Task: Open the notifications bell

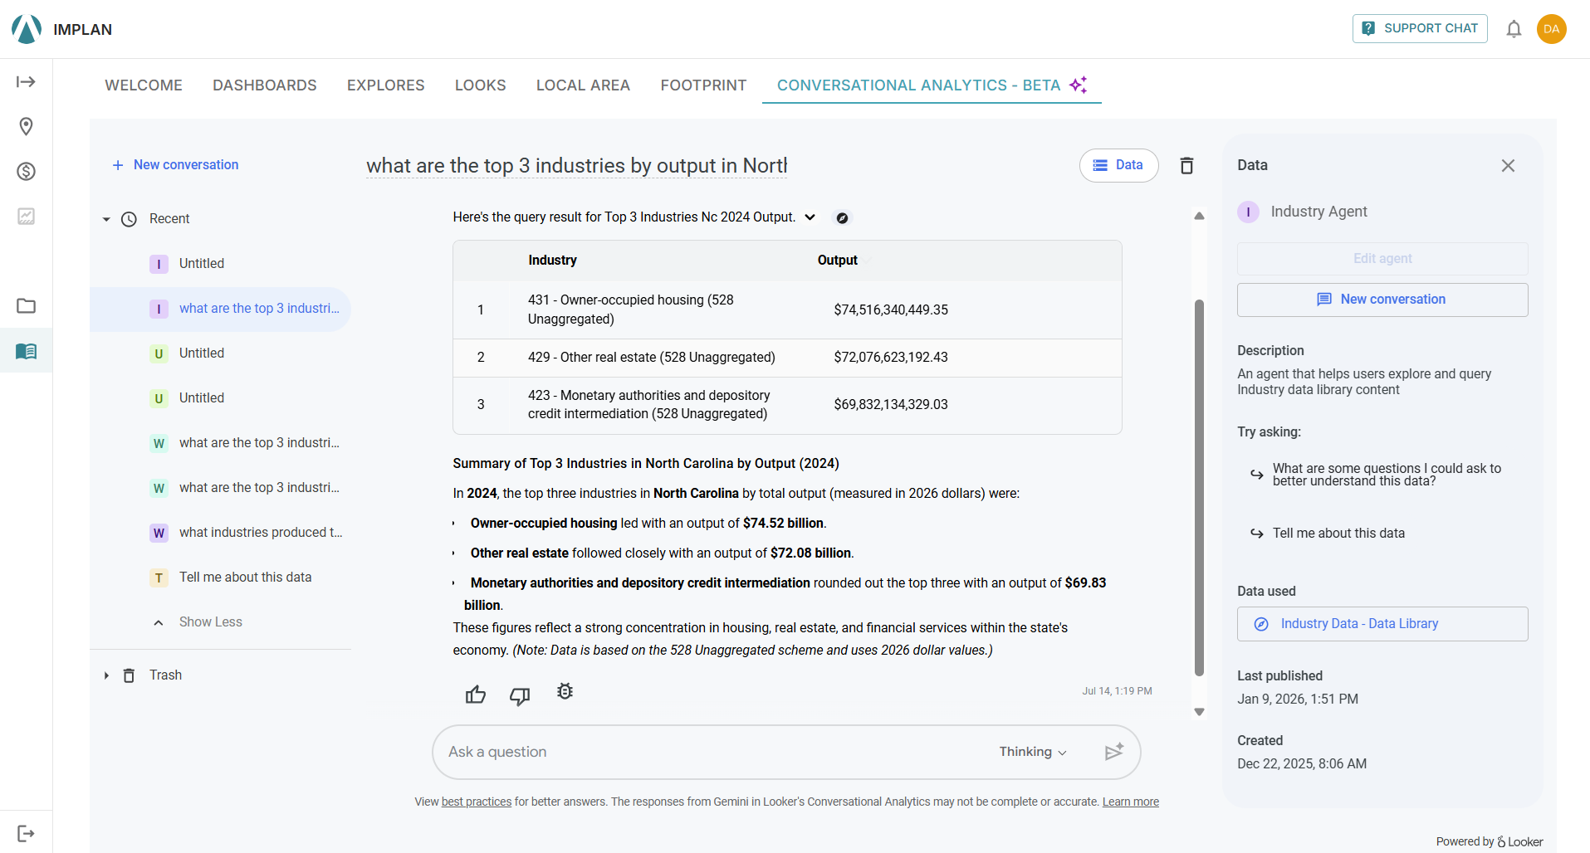Action: click(1514, 29)
